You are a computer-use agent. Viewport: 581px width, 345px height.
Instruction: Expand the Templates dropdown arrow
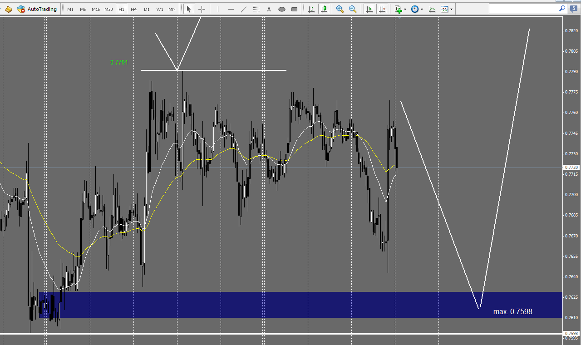pyautogui.click(x=452, y=9)
